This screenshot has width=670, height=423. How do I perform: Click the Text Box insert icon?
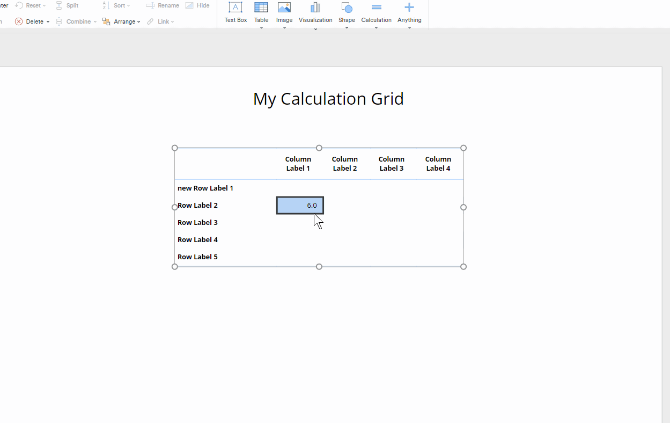coord(235,8)
